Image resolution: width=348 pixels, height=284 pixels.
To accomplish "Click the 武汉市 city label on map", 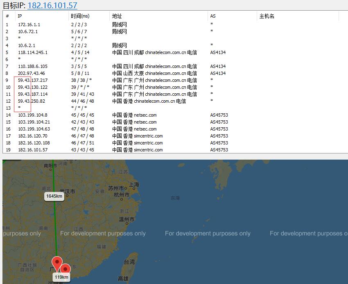I will coord(68,192).
